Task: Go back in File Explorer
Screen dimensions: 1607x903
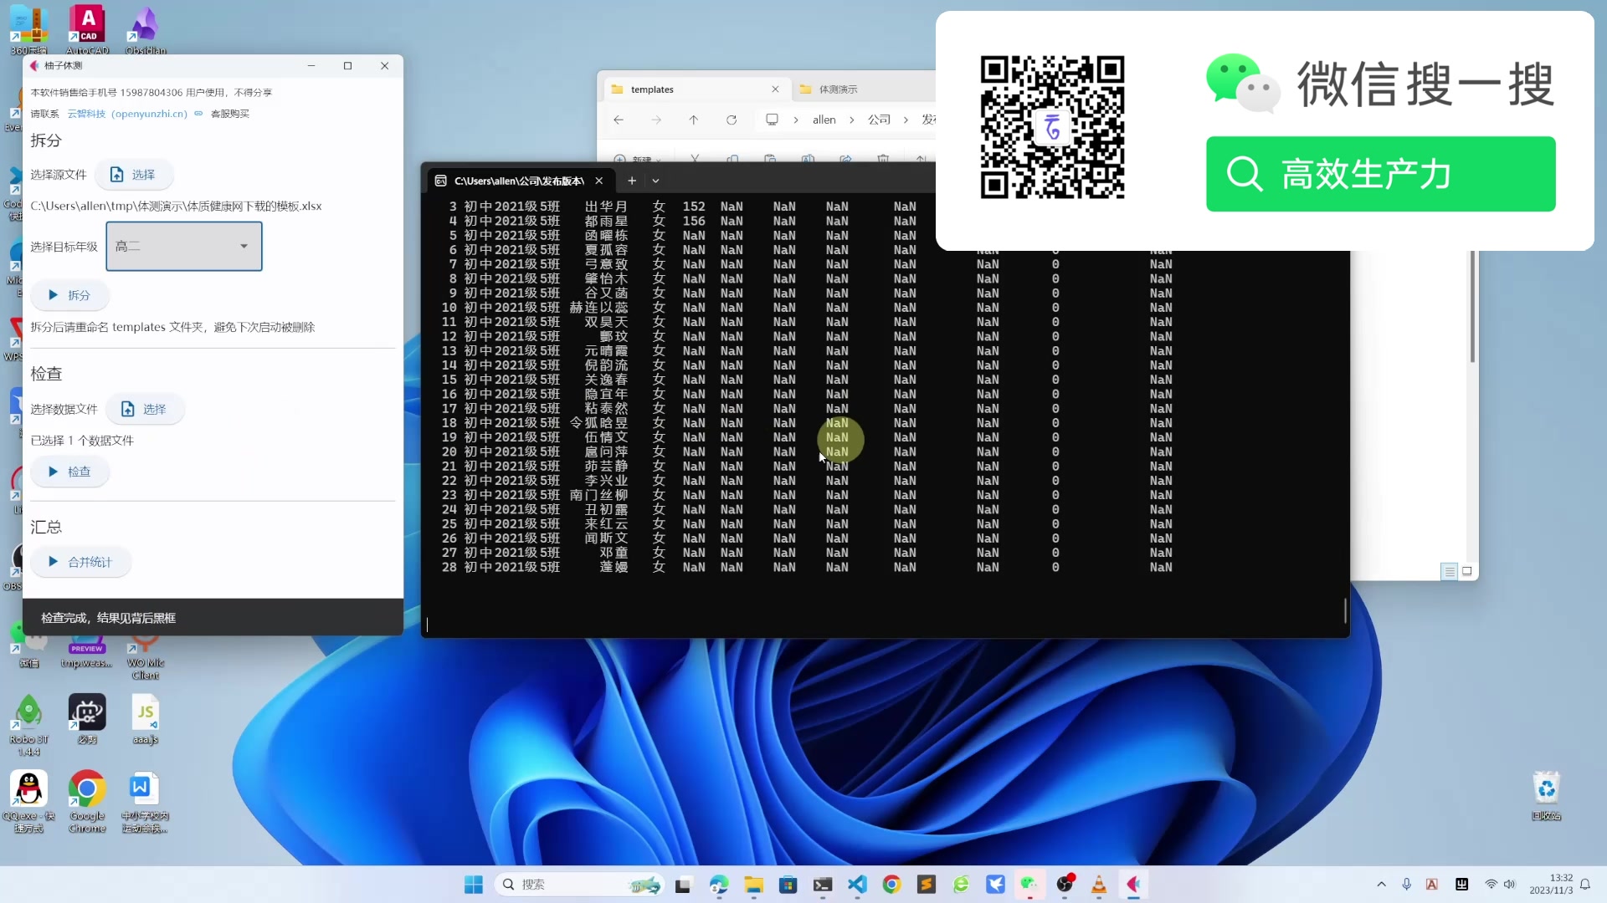Action: (x=619, y=120)
